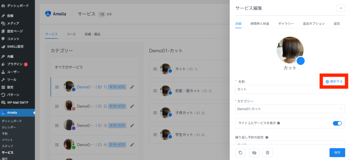Click the pencil icon for category ID 3
This screenshot has width=349, height=160.
132,126
